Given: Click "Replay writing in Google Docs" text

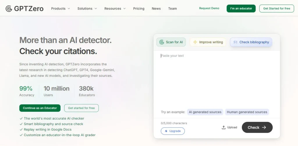Looking at the screenshot, I should 48,129.
